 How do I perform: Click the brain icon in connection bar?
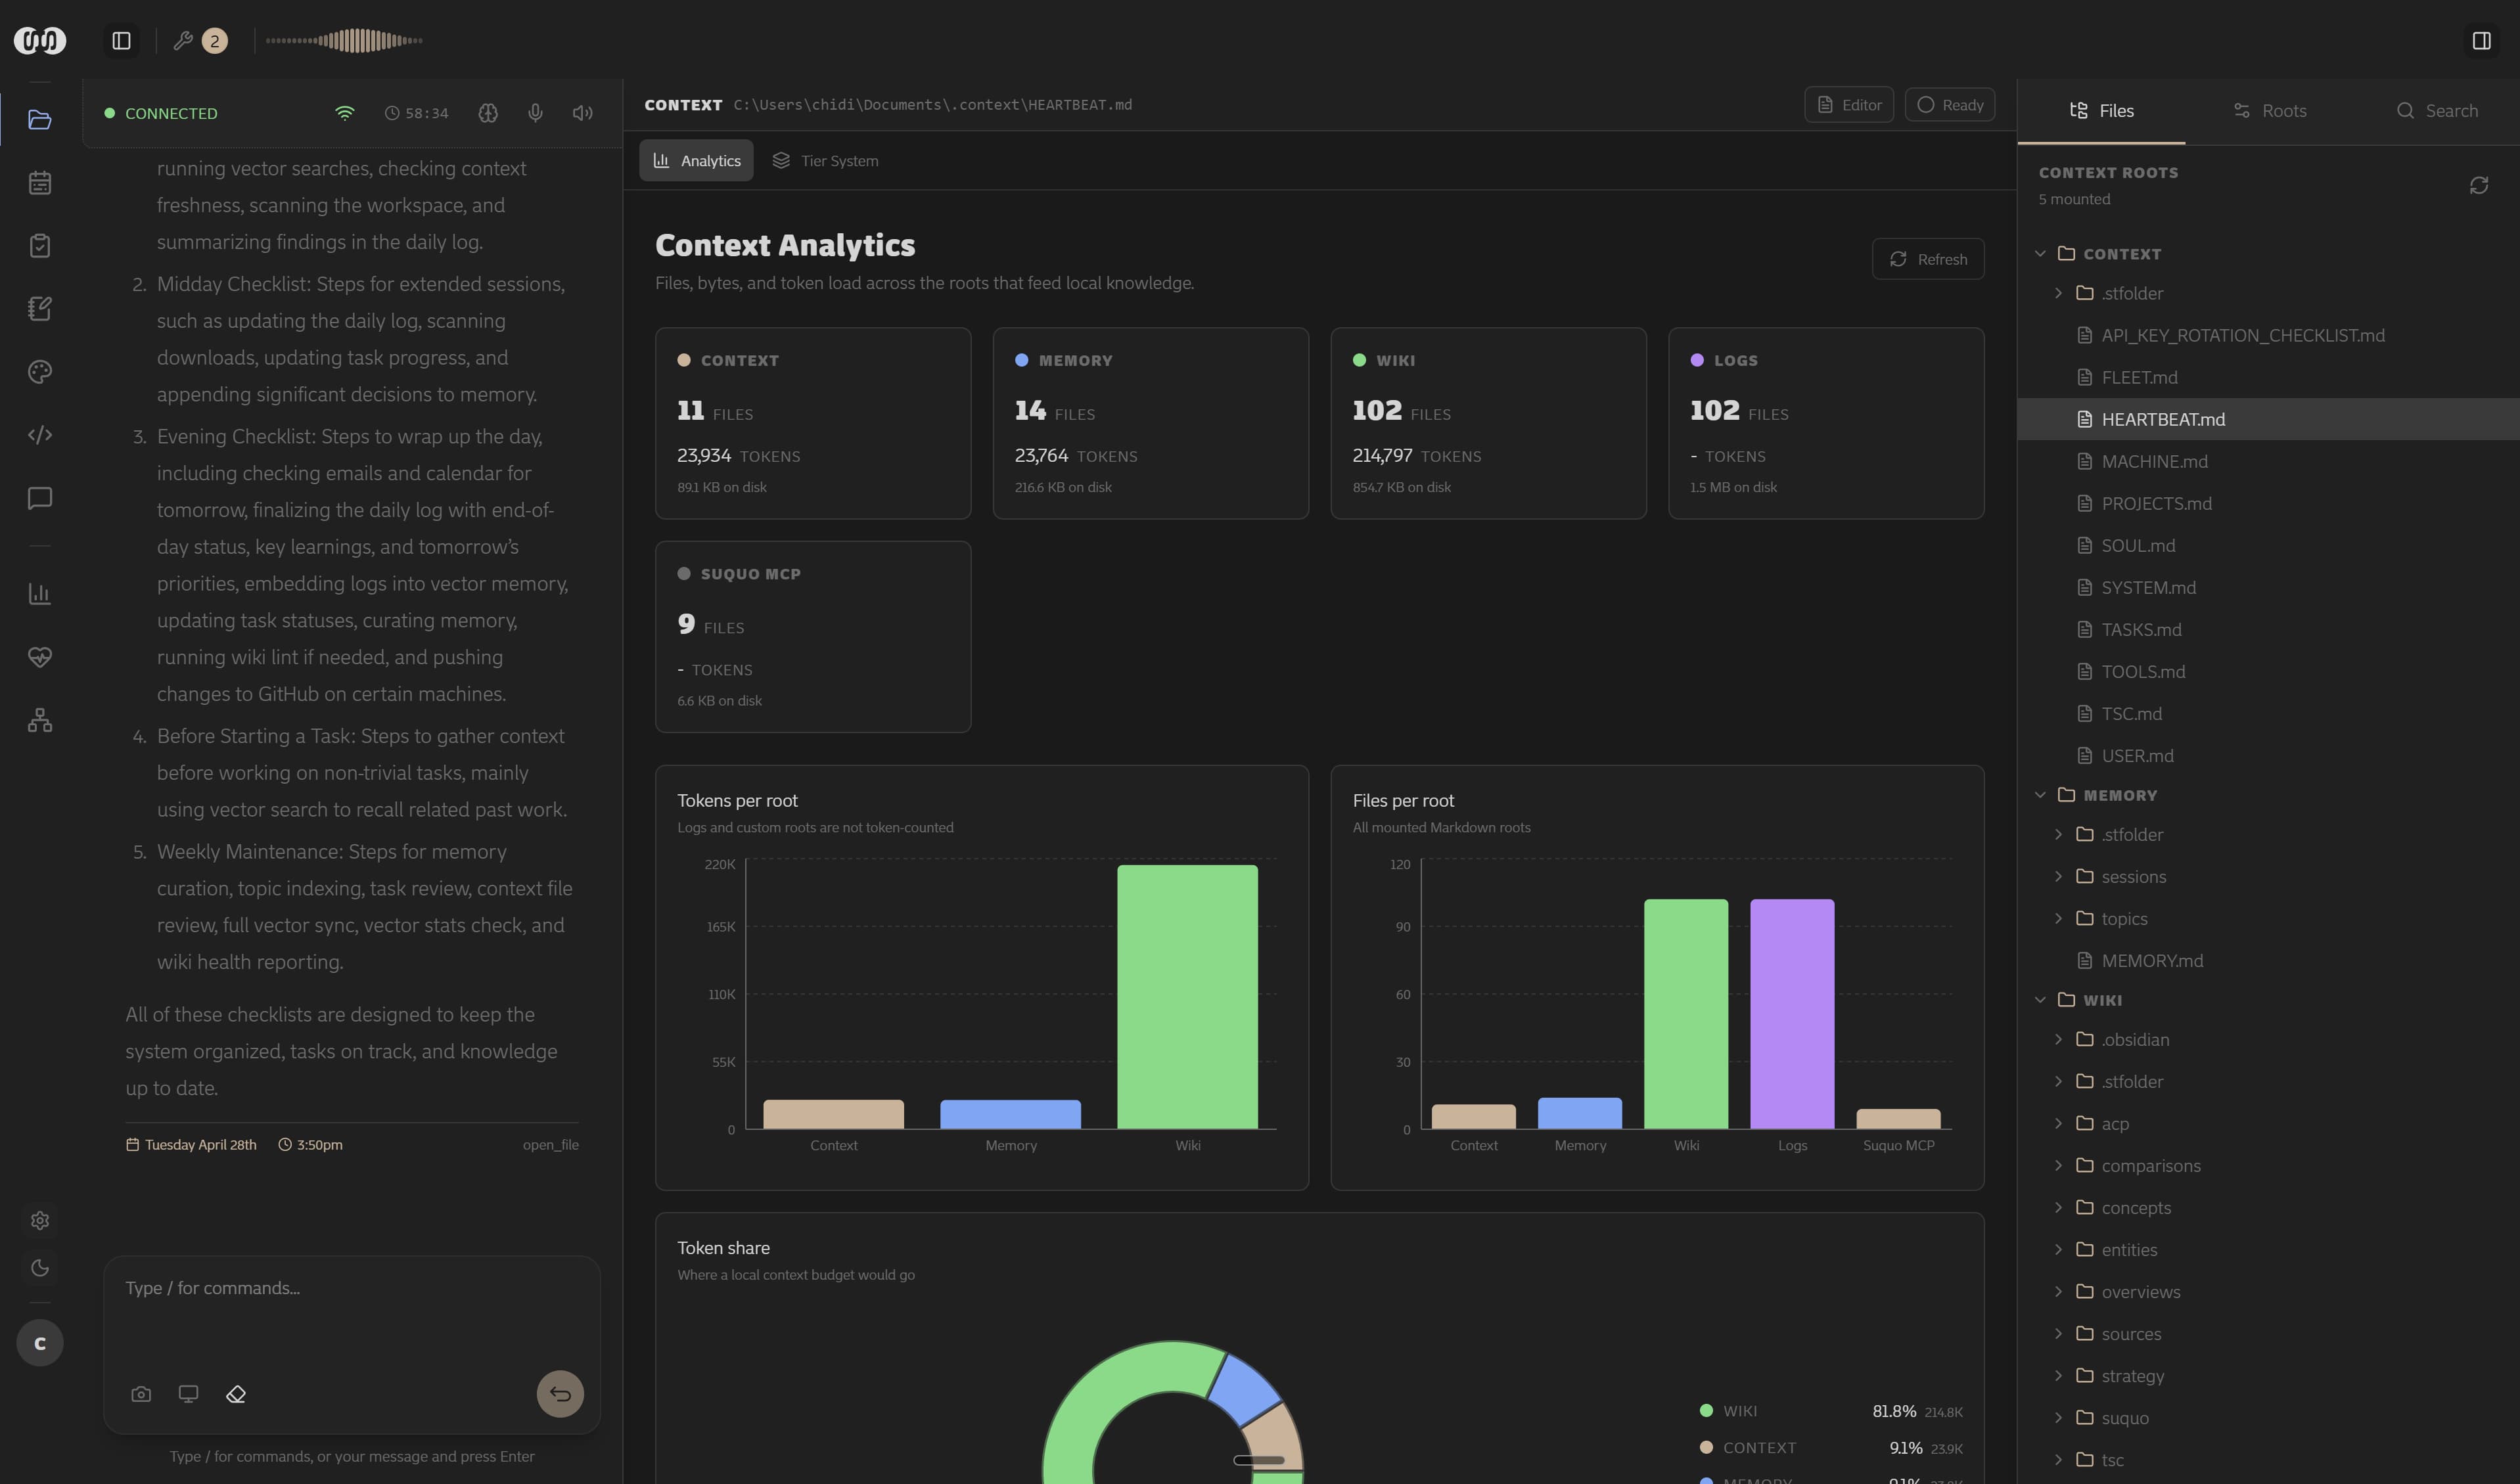pos(488,113)
